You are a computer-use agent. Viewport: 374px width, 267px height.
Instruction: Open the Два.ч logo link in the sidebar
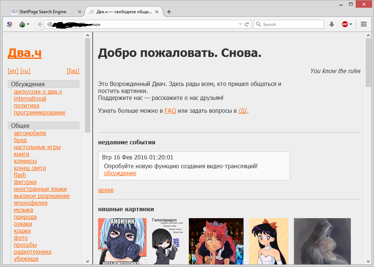click(25, 53)
